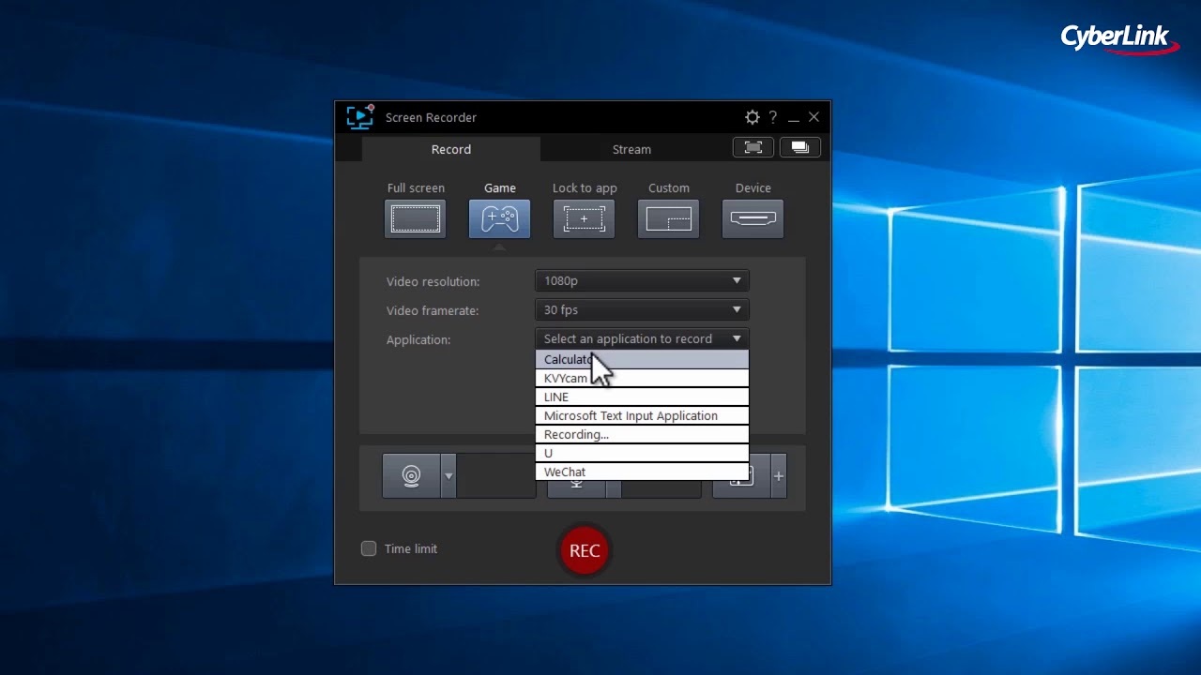Choose Recording... from the application list
Image resolution: width=1201 pixels, height=675 pixels.
click(642, 435)
